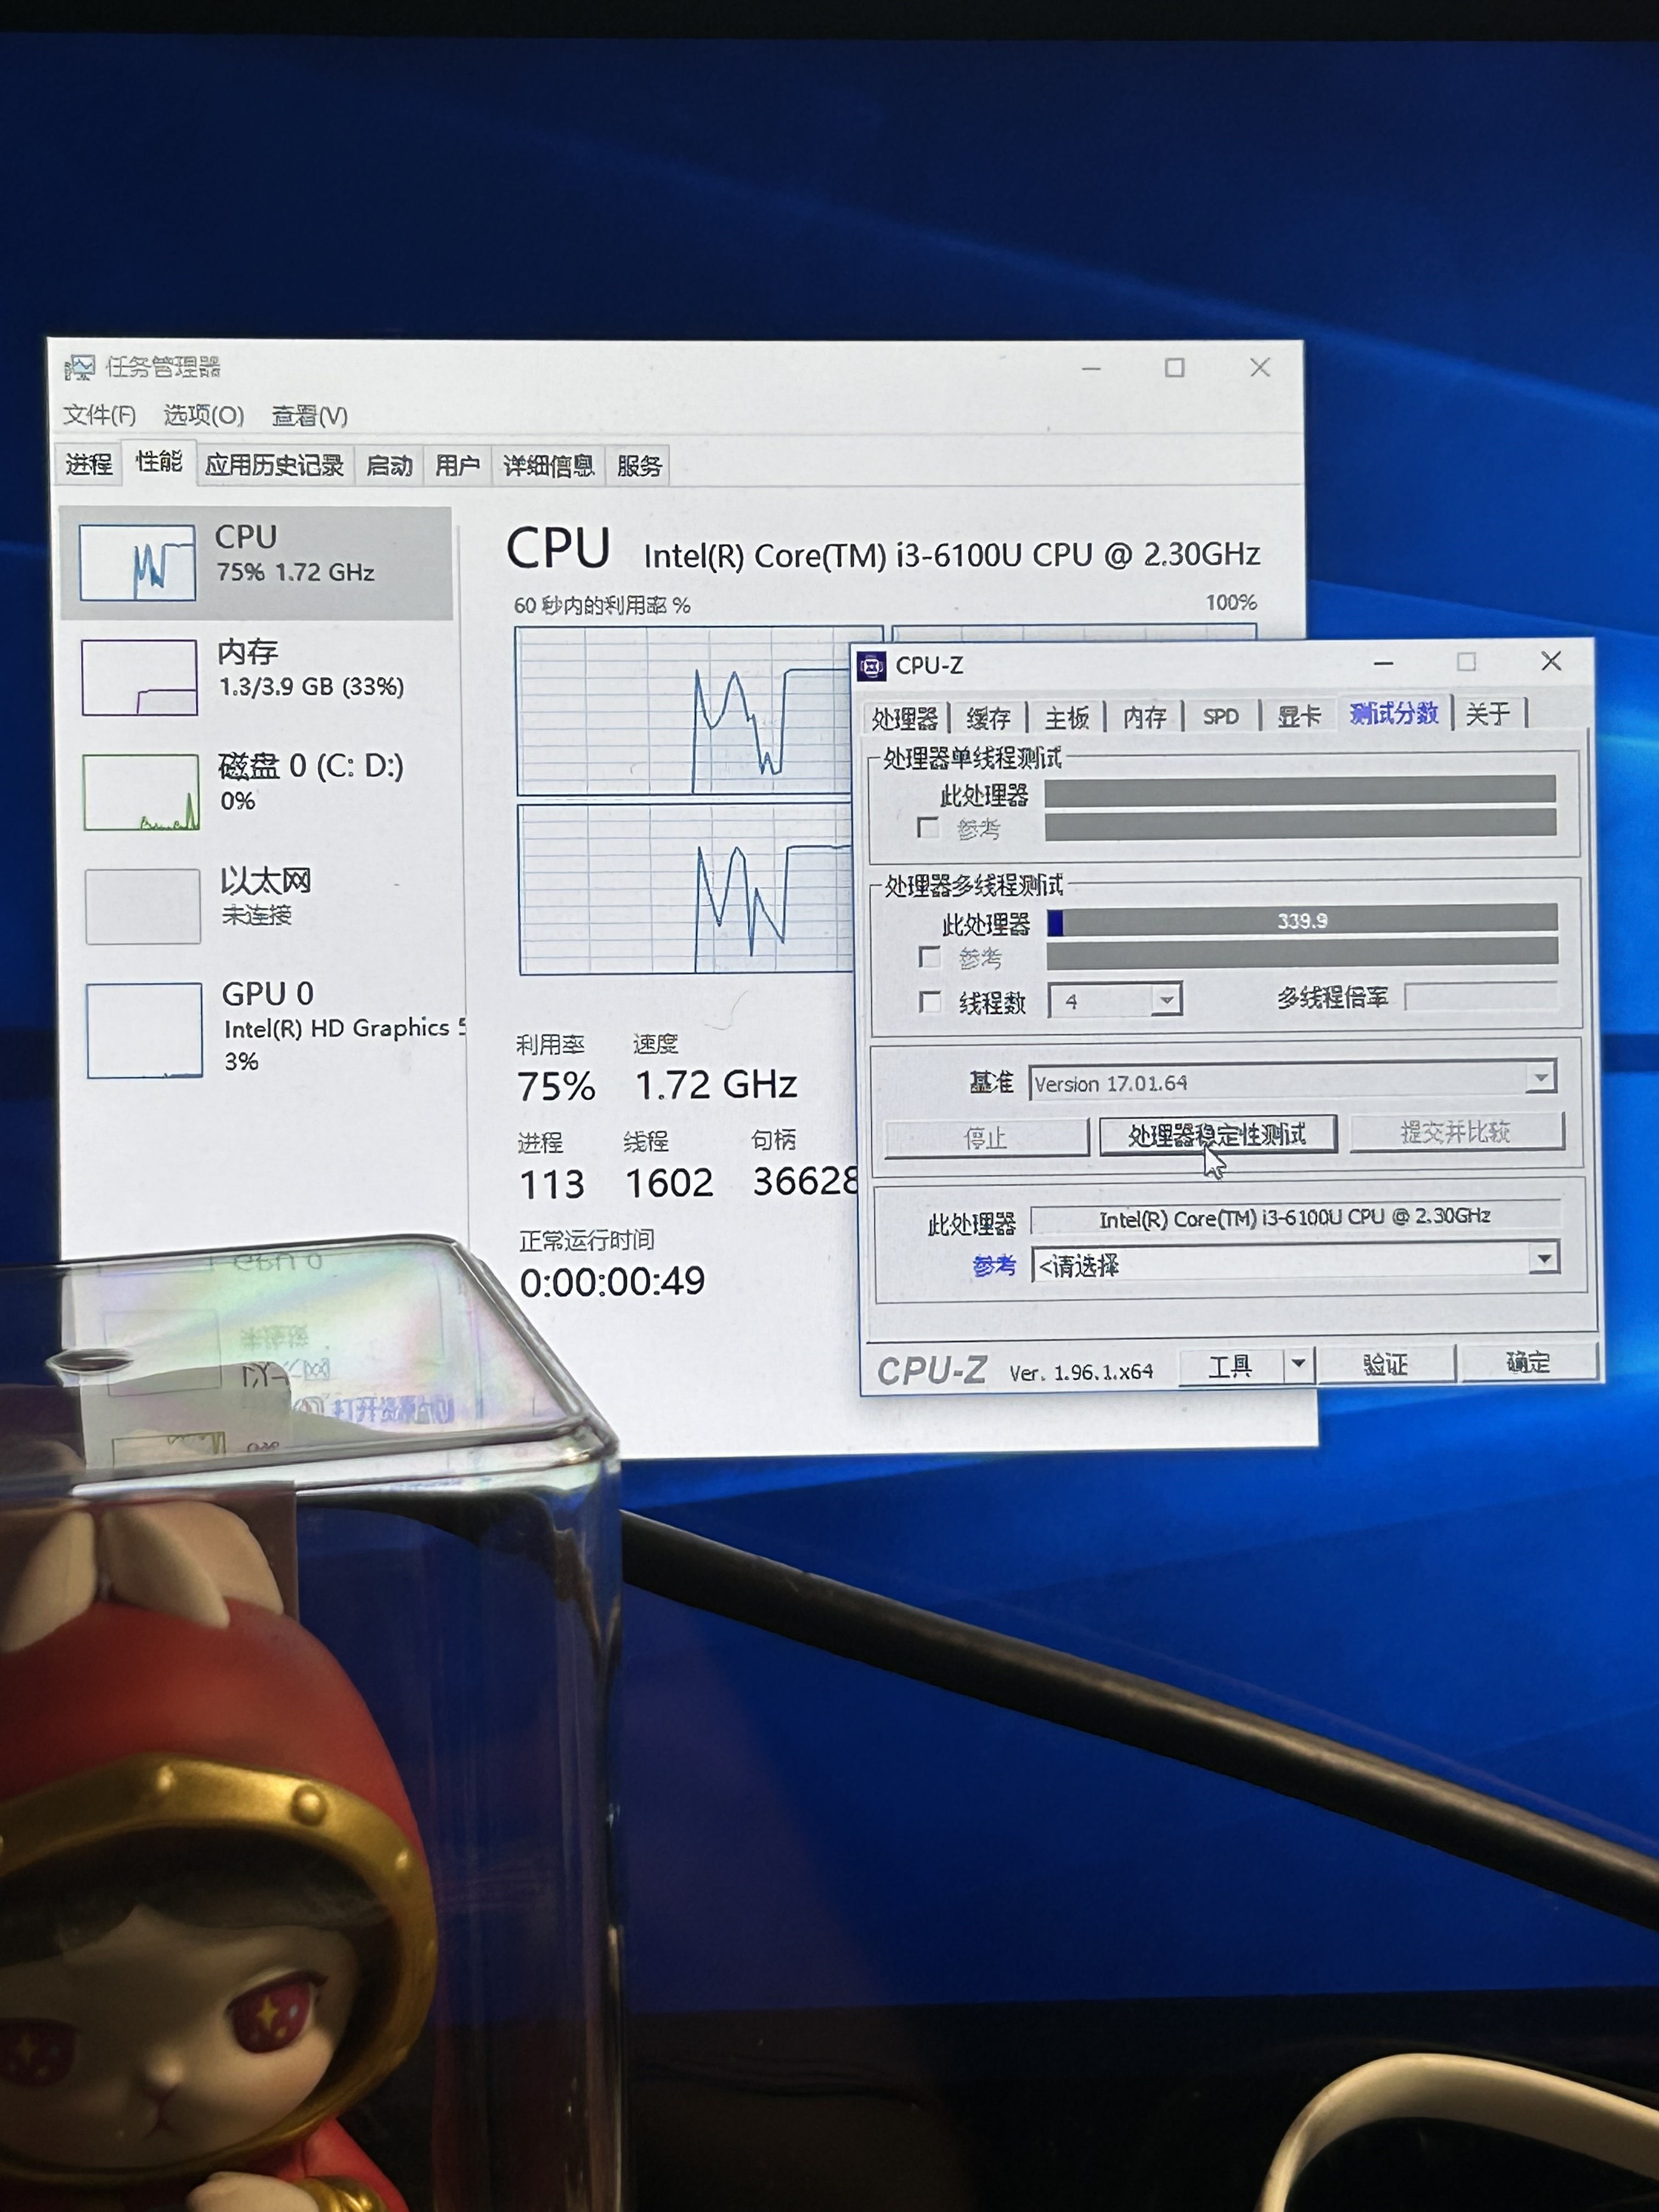Enable single-thread 参考 reference checkbox
Screen dimensions: 1659x2212
[928, 828]
